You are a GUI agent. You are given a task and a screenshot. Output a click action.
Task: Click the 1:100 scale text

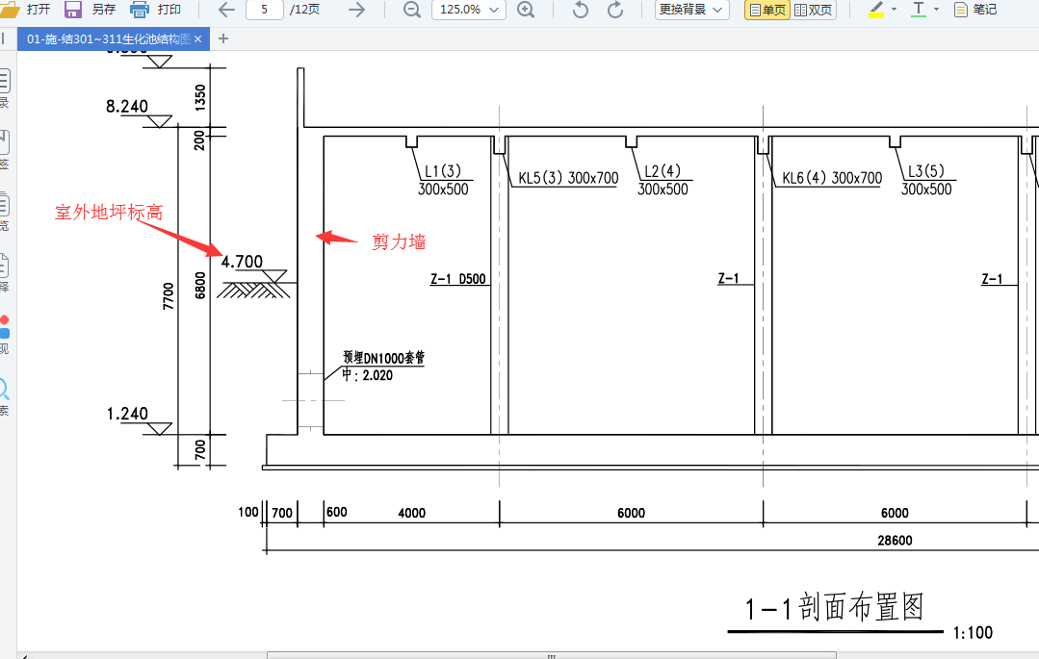click(x=973, y=632)
